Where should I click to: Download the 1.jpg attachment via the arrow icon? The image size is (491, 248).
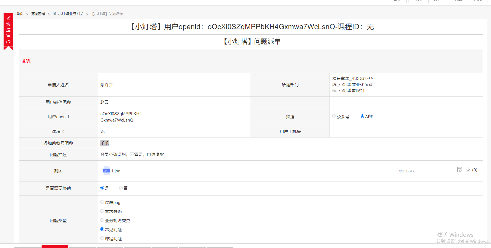pyautogui.click(x=468, y=170)
